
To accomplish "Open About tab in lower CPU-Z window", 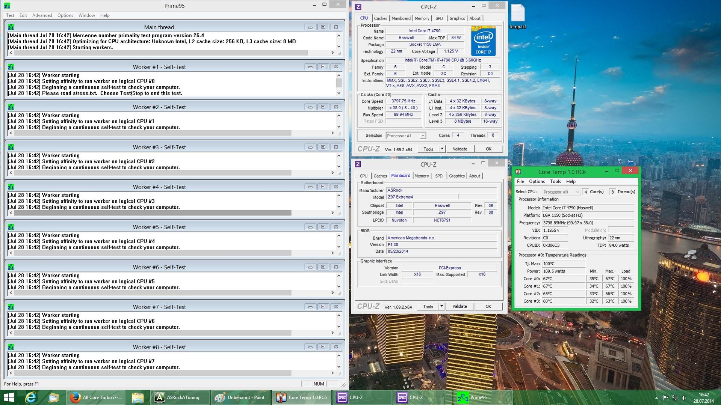I will [475, 176].
